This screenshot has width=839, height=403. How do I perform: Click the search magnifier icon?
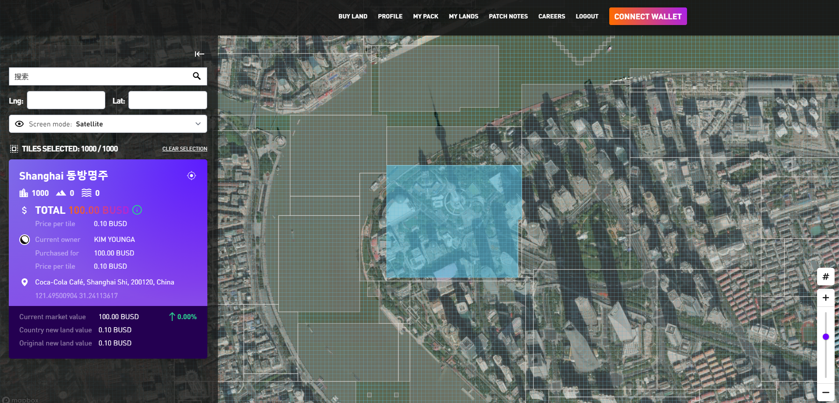pos(197,76)
